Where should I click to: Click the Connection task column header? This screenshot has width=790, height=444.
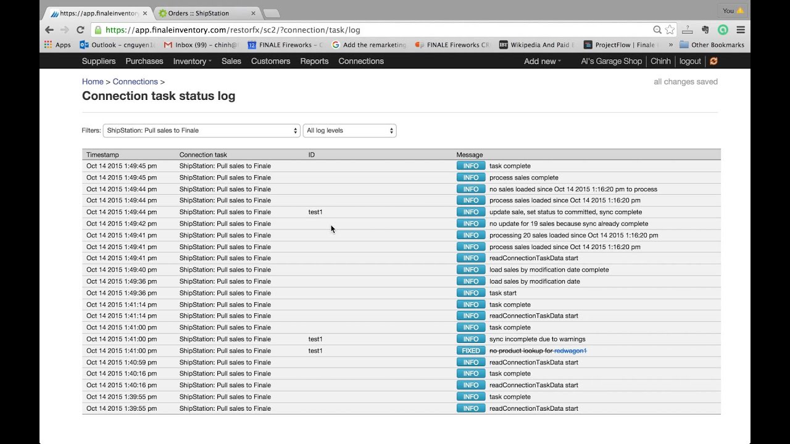click(203, 155)
